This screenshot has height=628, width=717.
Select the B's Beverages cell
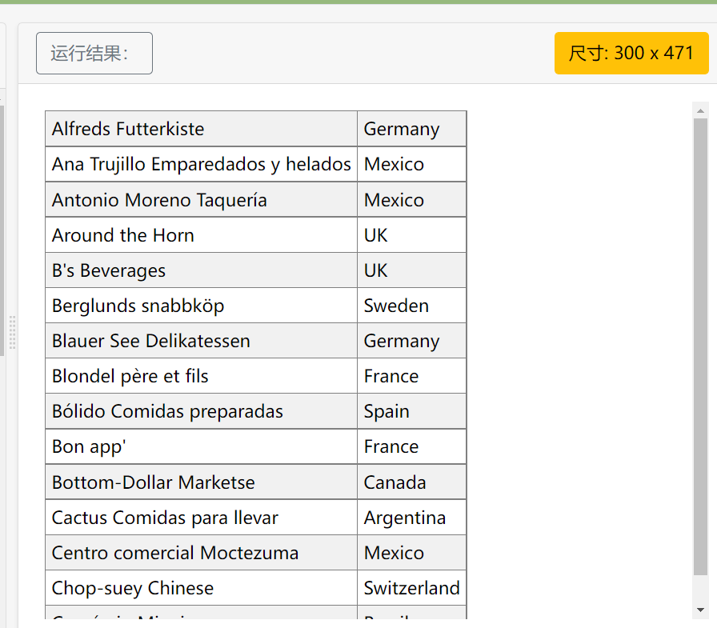pos(201,270)
